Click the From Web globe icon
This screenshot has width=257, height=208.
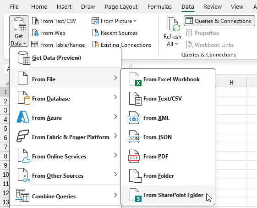(x=35, y=33)
